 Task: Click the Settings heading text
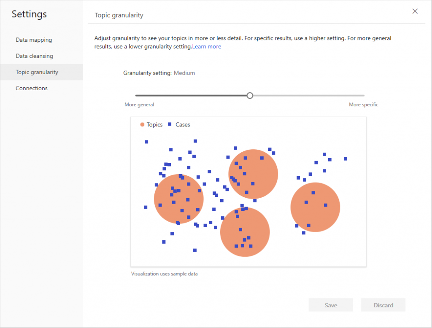(x=29, y=14)
